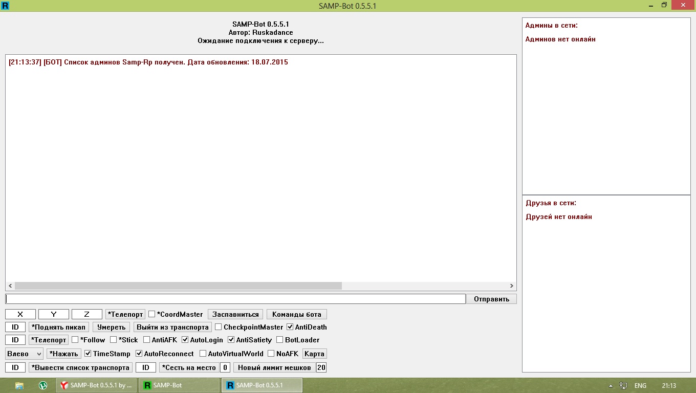Screen dimensions: 696x393
Task: Click the SAMP-Bot title bar app icon
Action: click(6, 6)
